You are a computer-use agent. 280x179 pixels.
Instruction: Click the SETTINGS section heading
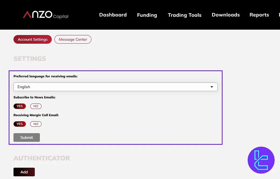coord(30,59)
